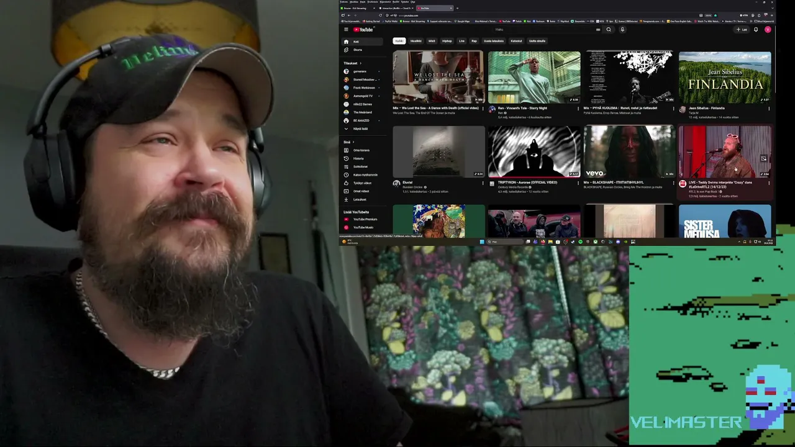Play the Pyhä Kuolema mix thumbnail
795x447 pixels.
(x=629, y=78)
